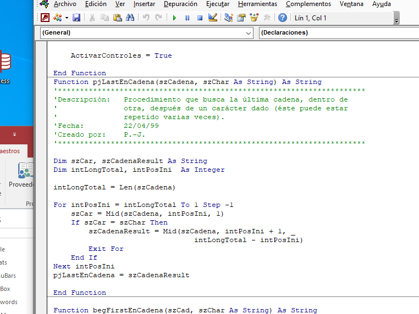Image resolution: width=419 pixels, height=314 pixels.
Task: Toggle Design Mode icon
Action: click(213, 18)
